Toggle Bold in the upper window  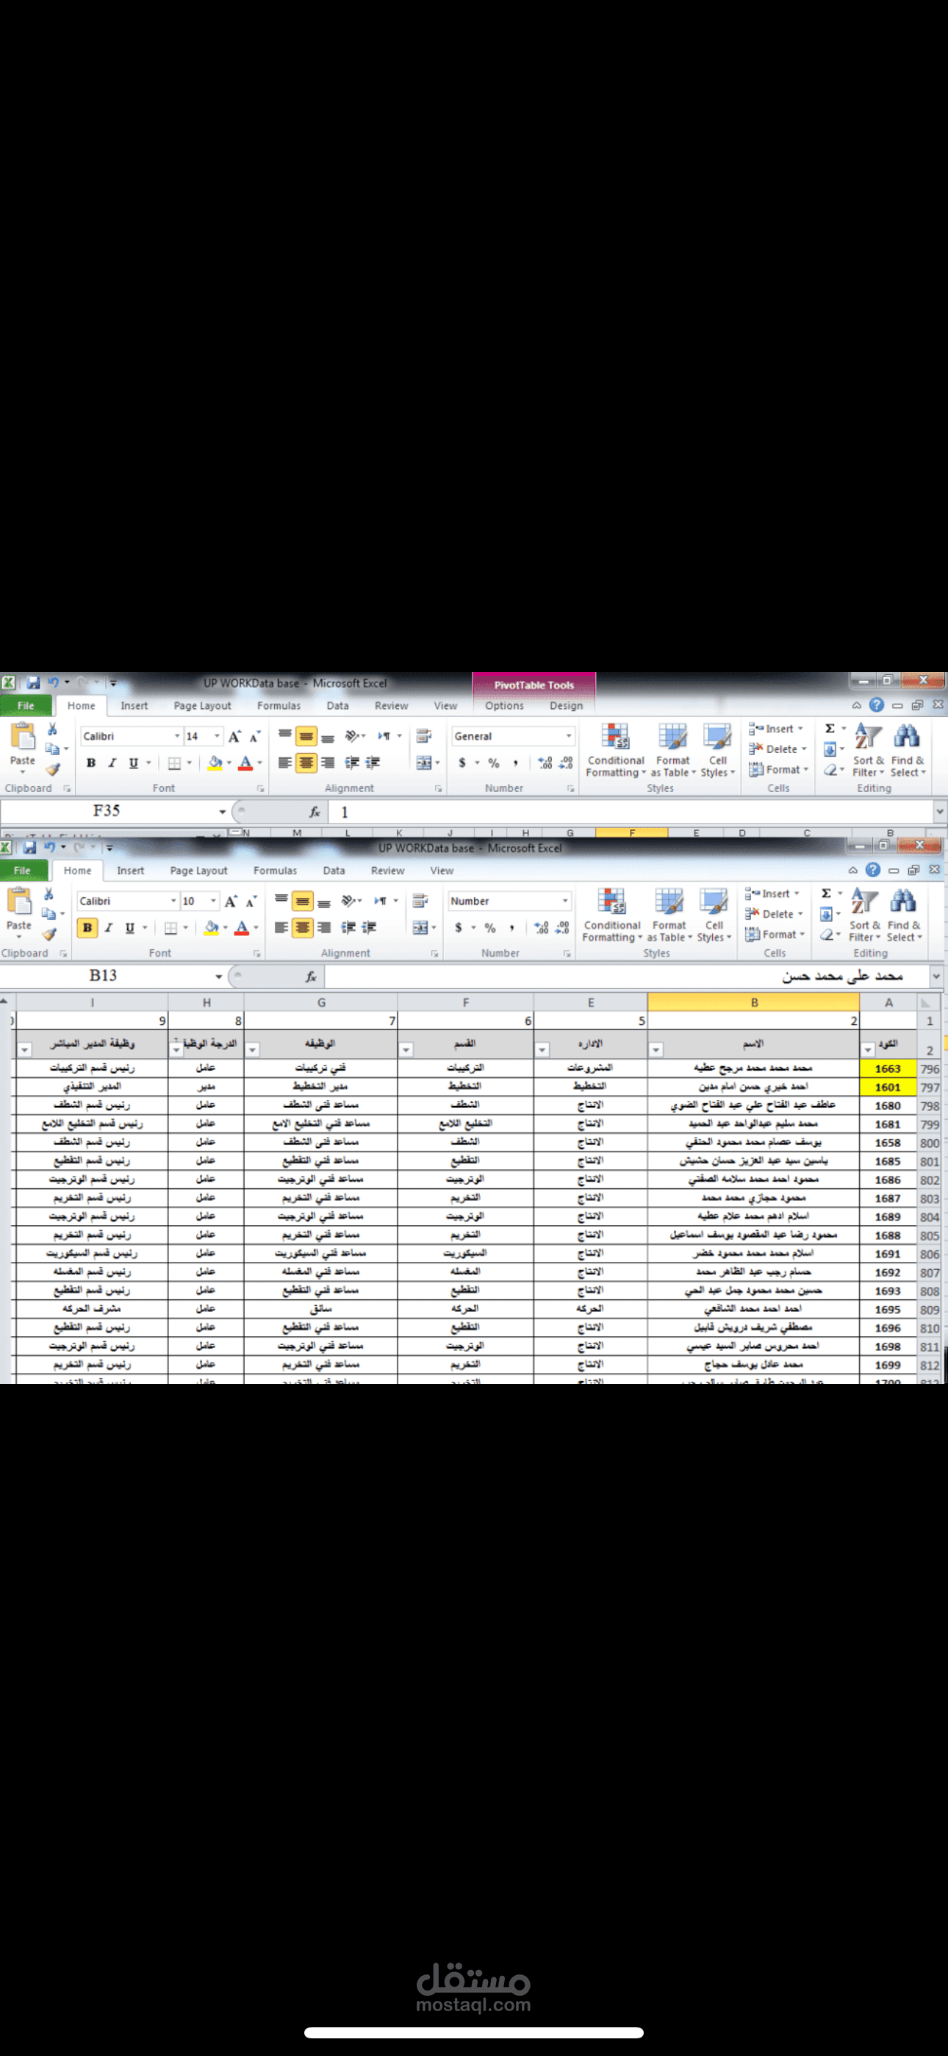[x=91, y=763]
